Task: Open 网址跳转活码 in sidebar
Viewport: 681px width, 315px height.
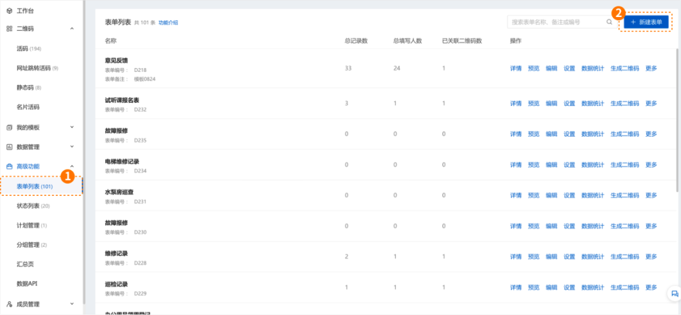Action: coord(37,68)
